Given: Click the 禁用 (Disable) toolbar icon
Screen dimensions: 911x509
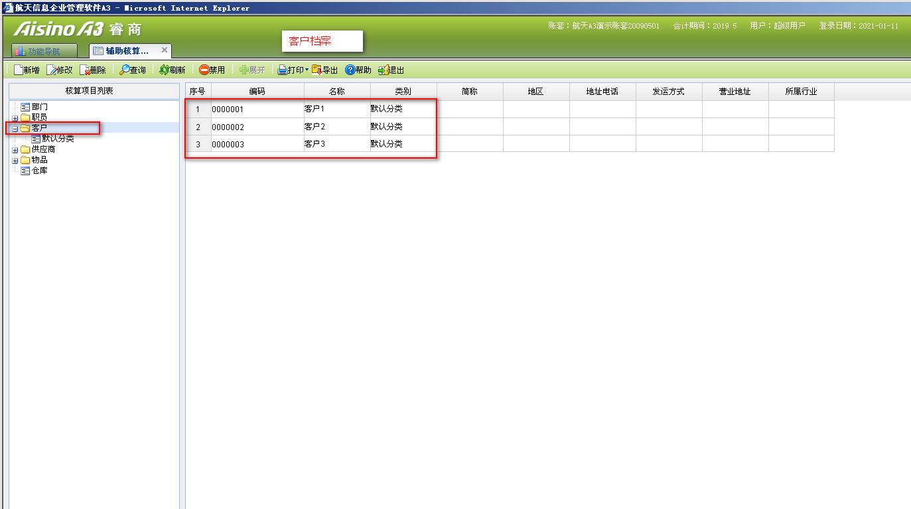Looking at the screenshot, I should tap(204, 70).
